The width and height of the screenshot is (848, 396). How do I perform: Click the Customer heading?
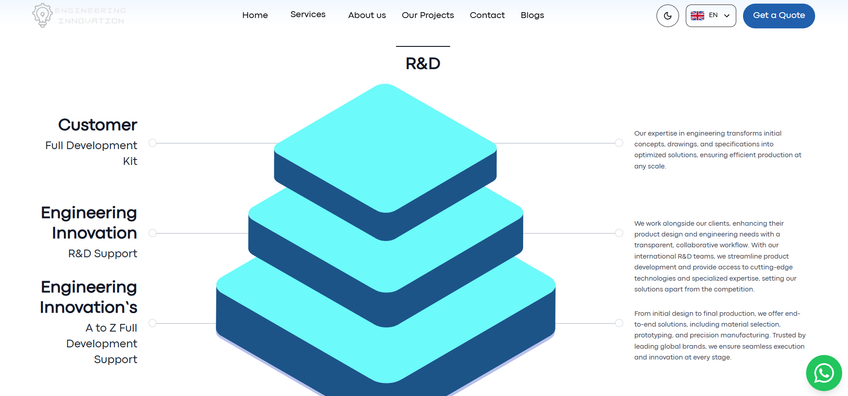97,125
